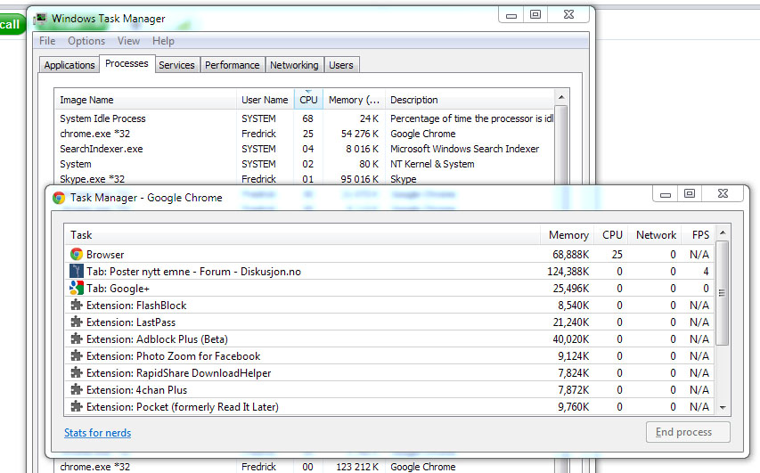
Task: Select System Idle Process row
Action: click(x=304, y=118)
